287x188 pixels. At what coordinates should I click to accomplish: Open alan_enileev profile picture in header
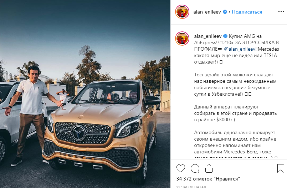[182, 12]
